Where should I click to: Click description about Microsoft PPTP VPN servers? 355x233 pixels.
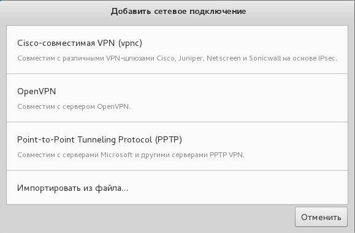(x=131, y=155)
